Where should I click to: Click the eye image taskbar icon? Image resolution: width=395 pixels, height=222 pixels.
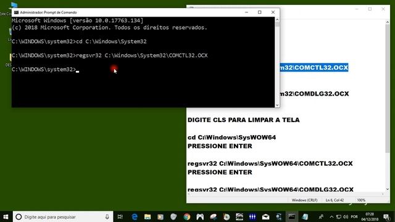pos(239,216)
